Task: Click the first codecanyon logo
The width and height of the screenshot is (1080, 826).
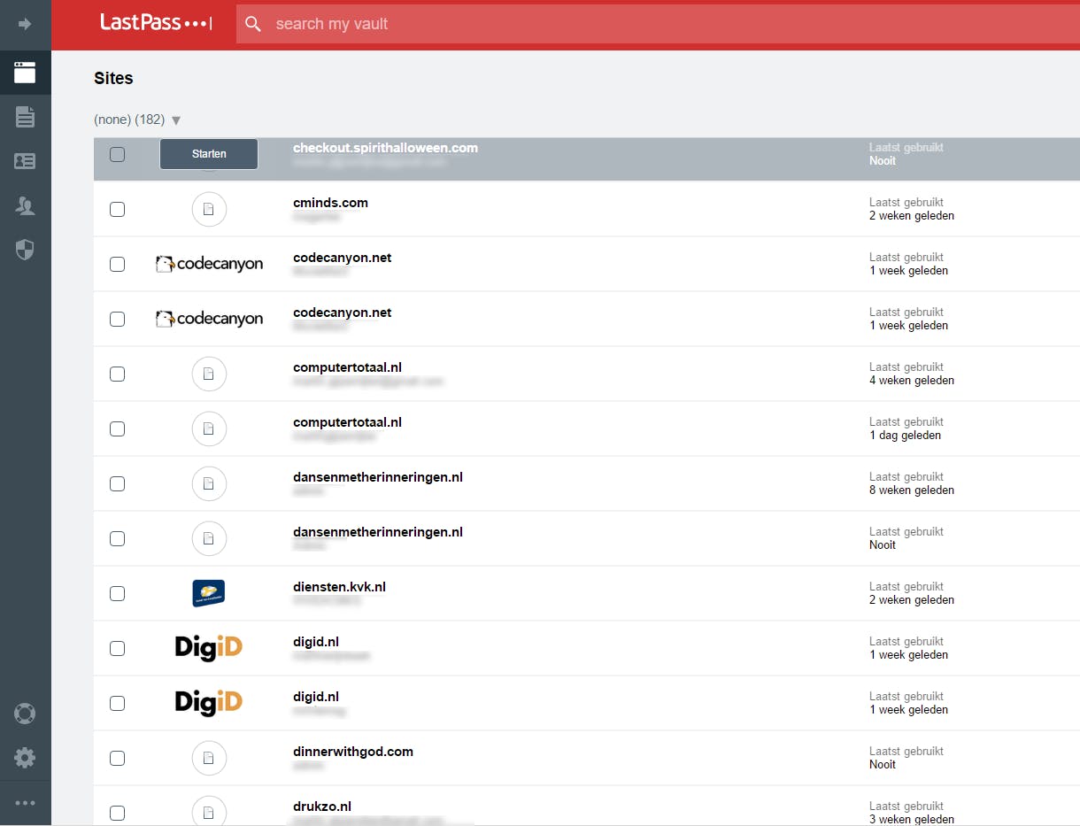Action: 209,264
